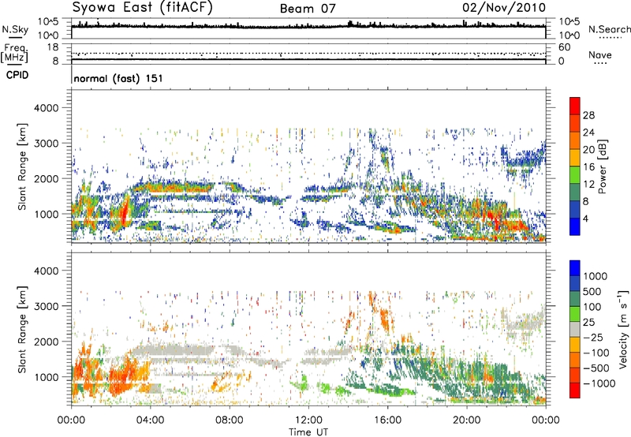Click the blue bottom of the power colorbar
This screenshot has height=437, width=631.
tap(575, 227)
